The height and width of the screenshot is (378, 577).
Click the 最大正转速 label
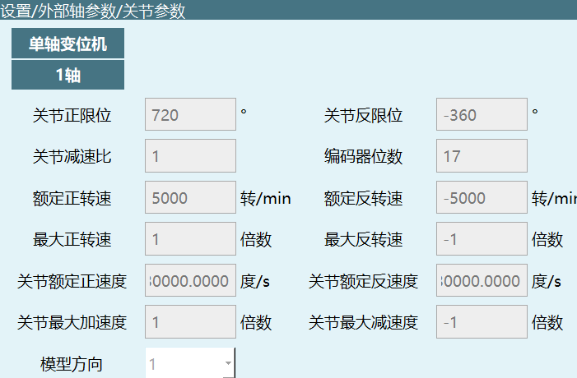(72, 239)
